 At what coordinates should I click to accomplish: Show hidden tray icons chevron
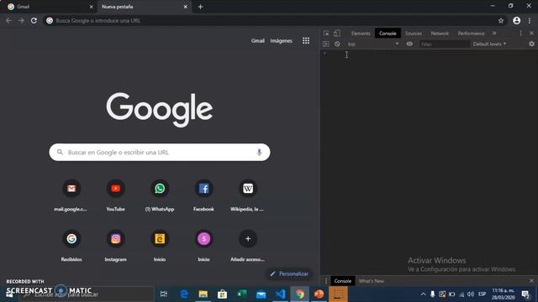423,294
